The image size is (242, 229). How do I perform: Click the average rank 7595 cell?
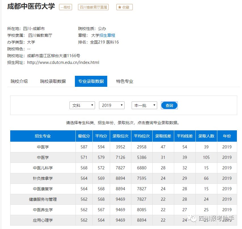[142, 178]
